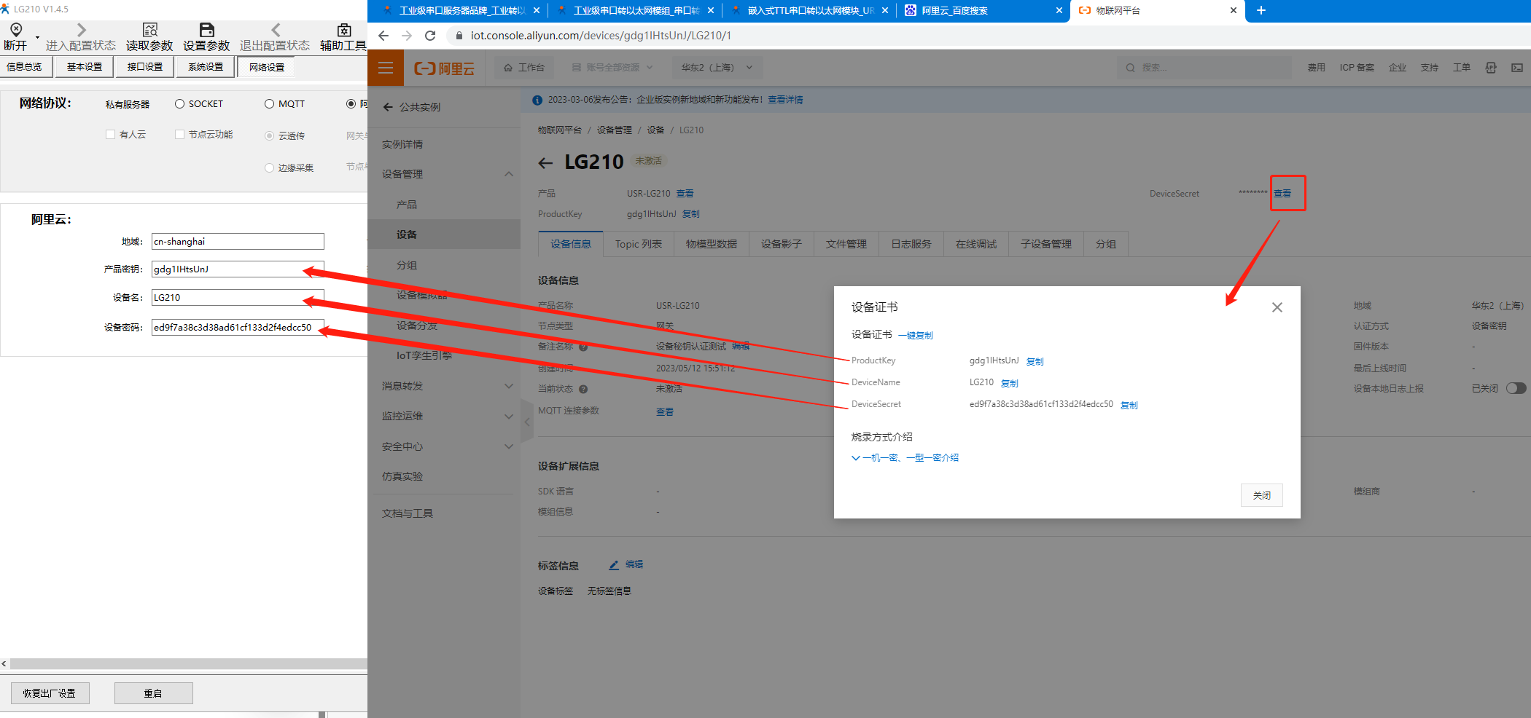
Task: Select 设备 item in sidebar
Action: [x=444, y=234]
